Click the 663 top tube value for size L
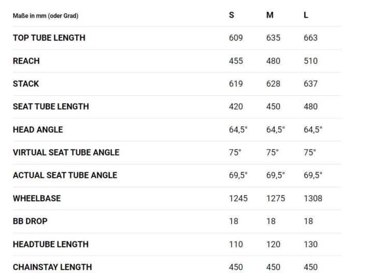This screenshot has width=369, height=273. coord(310,38)
